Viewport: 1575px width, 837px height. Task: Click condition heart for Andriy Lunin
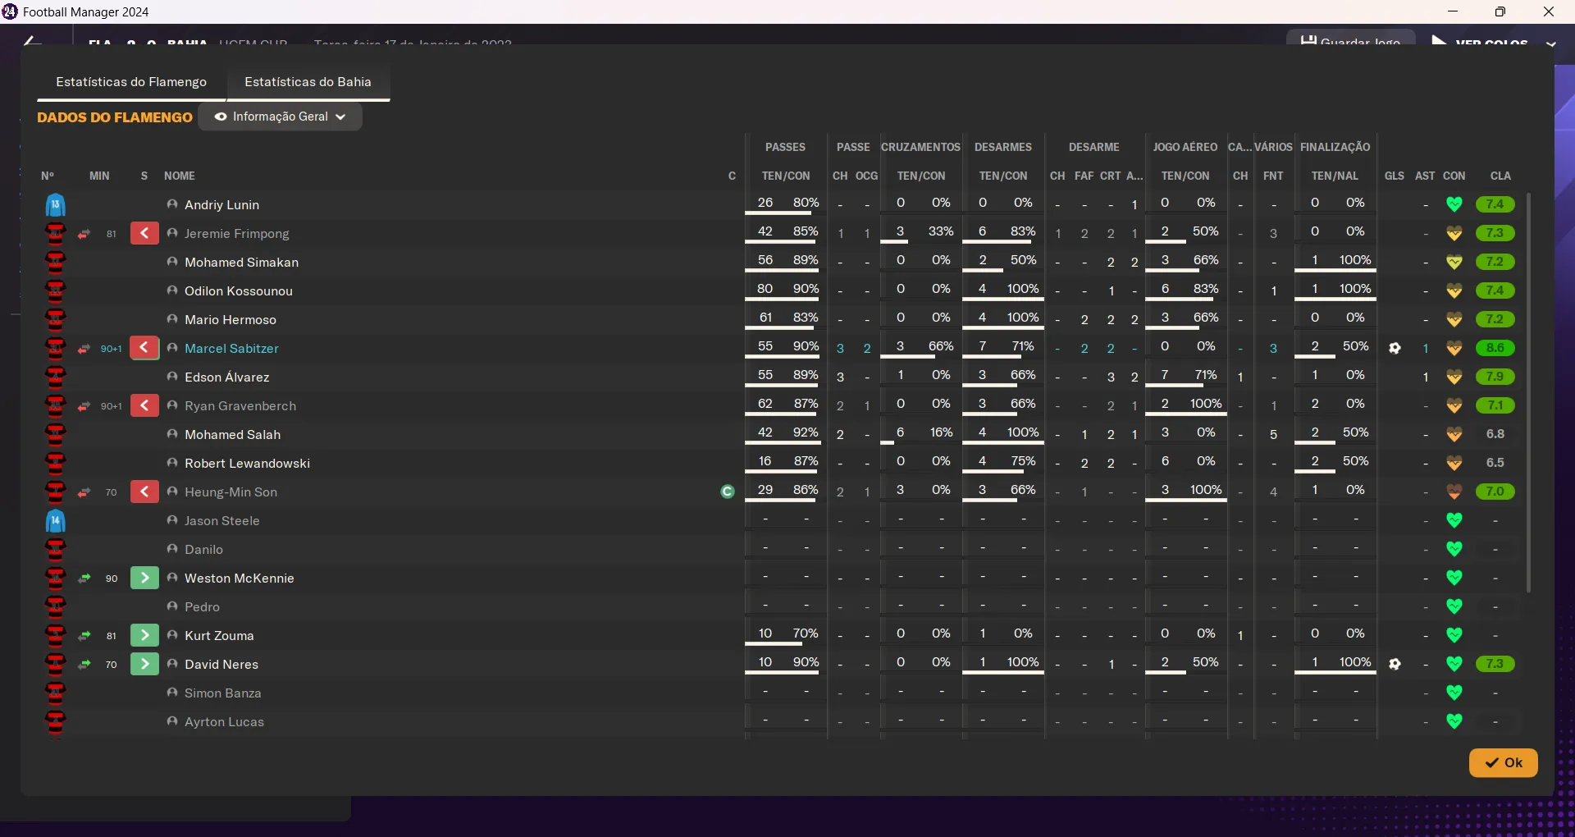[x=1454, y=204]
